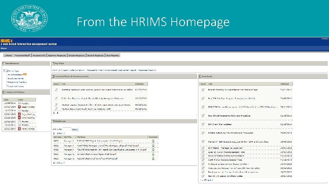Image resolution: width=329 pixels, height=185 pixels.
Task: Open detail icon for Position request requisition news
Action: pyautogui.click(x=56, y=105)
